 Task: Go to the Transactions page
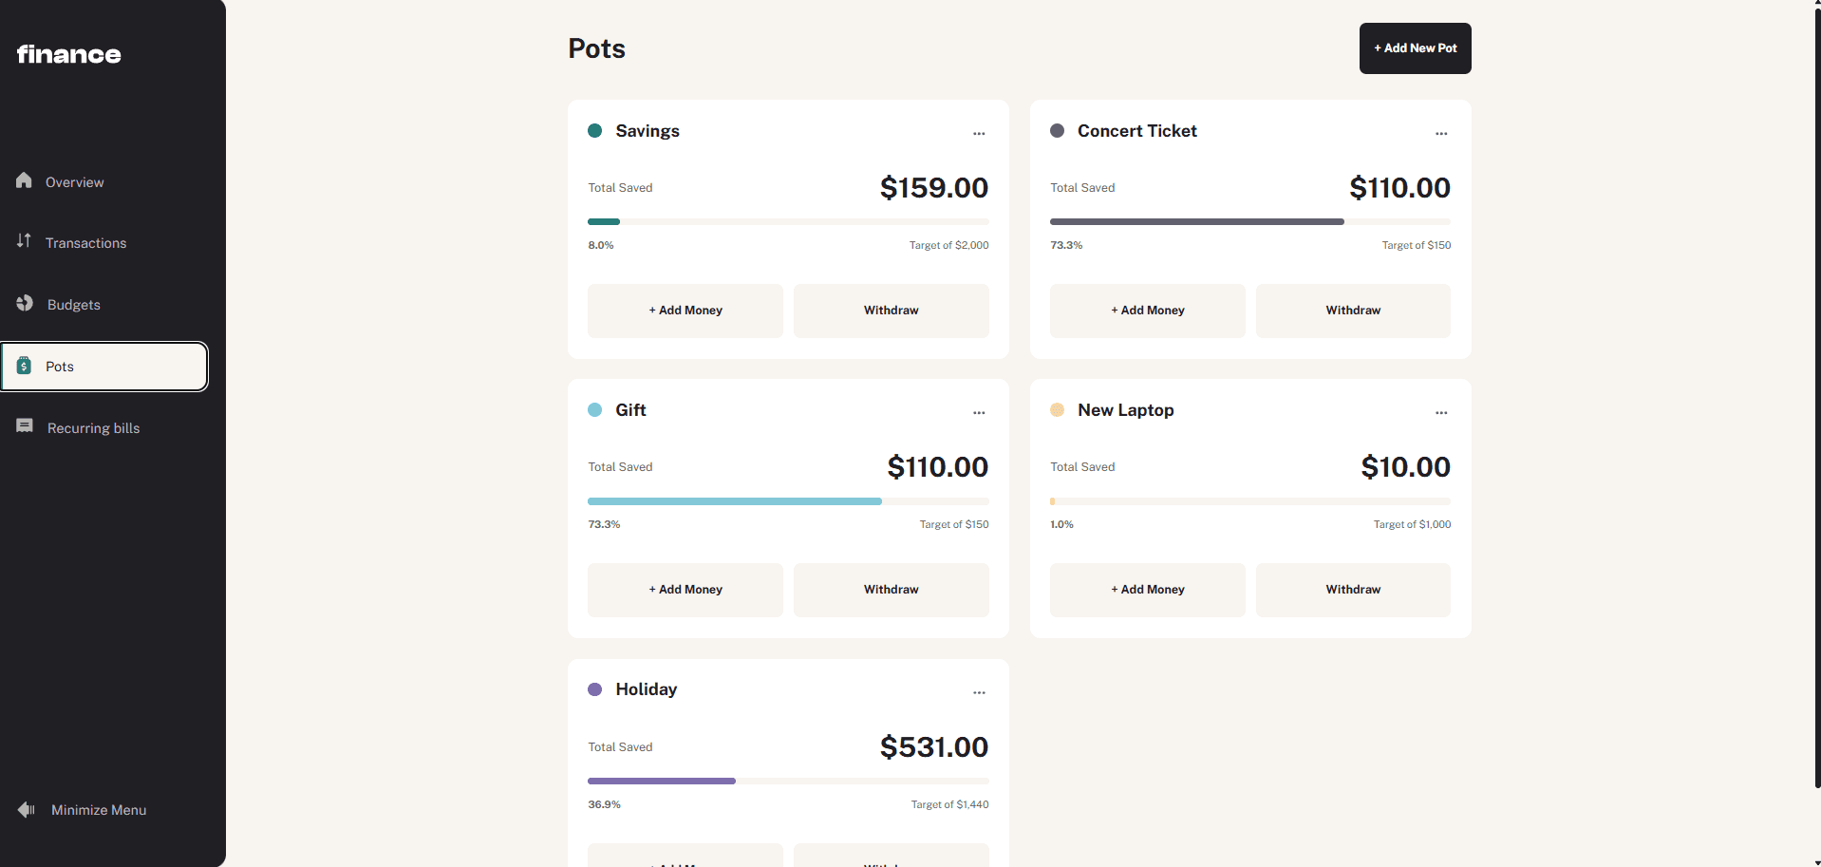coord(85,243)
